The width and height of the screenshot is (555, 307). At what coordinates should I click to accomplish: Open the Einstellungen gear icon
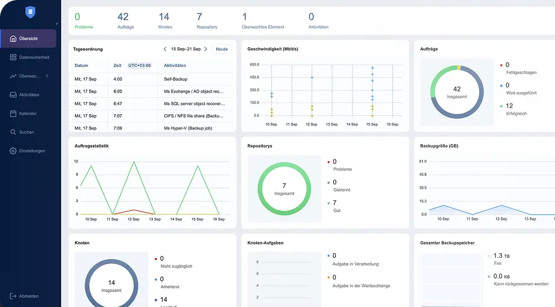(13, 151)
